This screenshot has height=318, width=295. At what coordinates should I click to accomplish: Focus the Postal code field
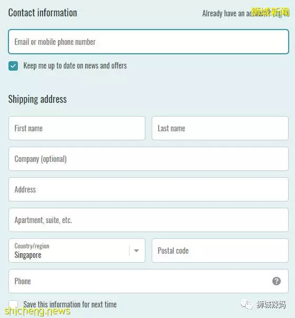coord(220,250)
